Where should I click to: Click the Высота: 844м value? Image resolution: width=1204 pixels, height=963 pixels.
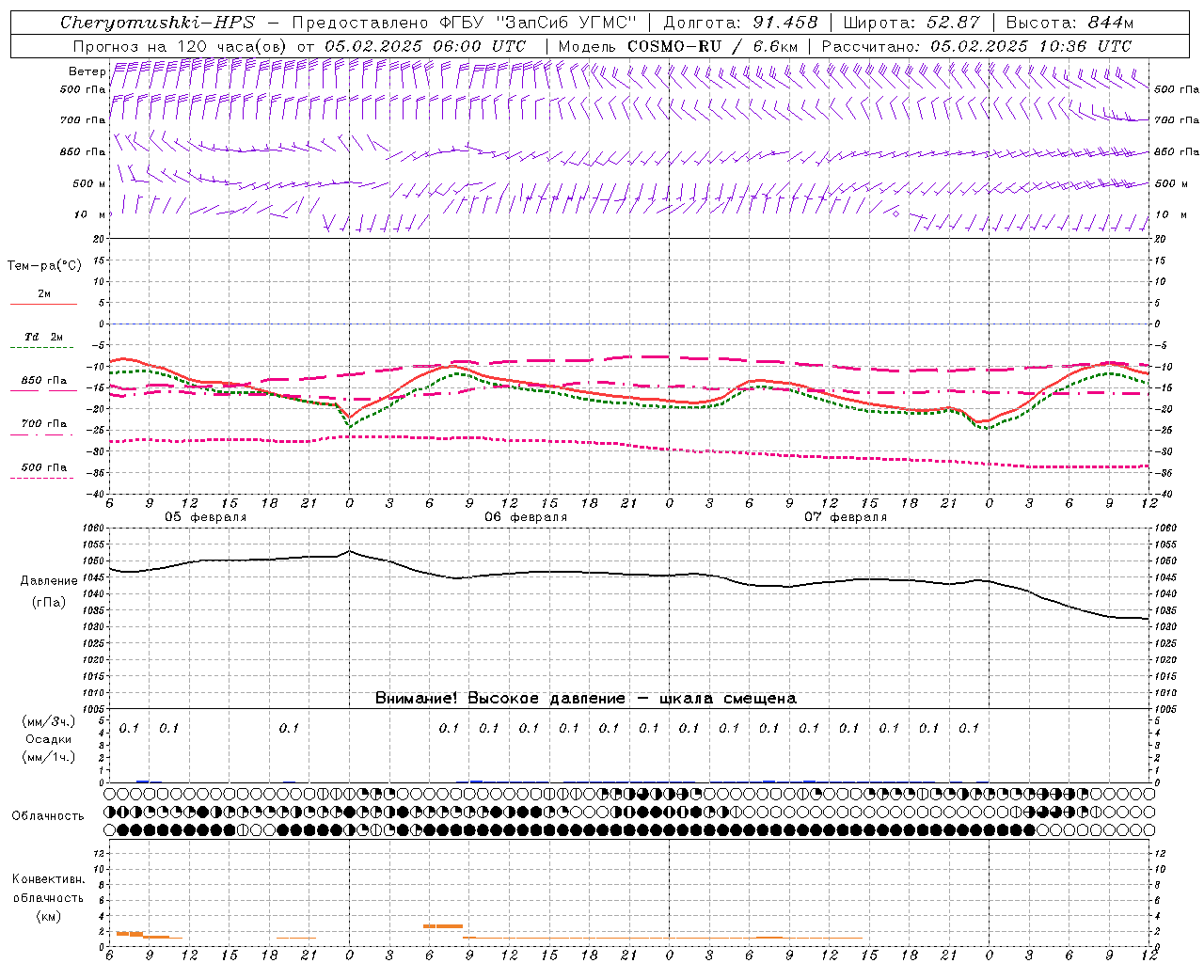point(1069,23)
